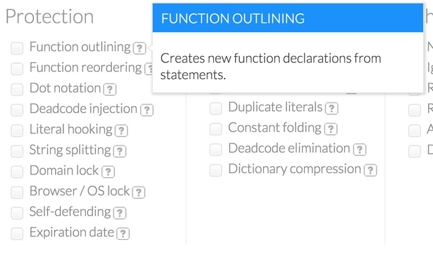Click the help icon beside Function outlining
This screenshot has height=253, width=433.
pyautogui.click(x=140, y=48)
